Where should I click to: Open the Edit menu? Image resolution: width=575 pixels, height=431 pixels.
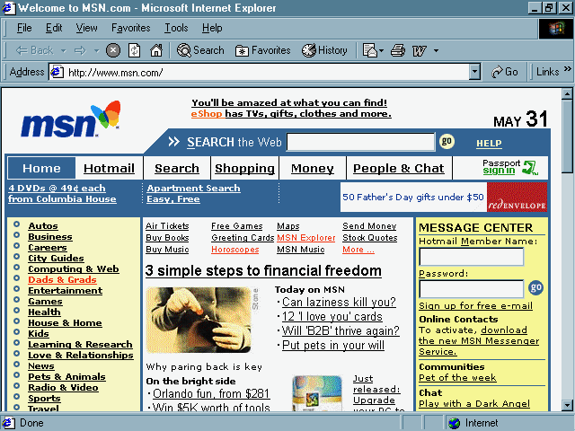point(54,28)
